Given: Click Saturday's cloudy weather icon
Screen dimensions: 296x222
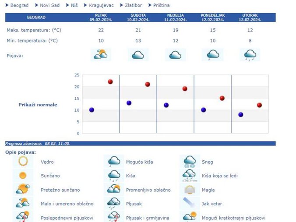Looking at the screenshot, I should tap(138, 55).
